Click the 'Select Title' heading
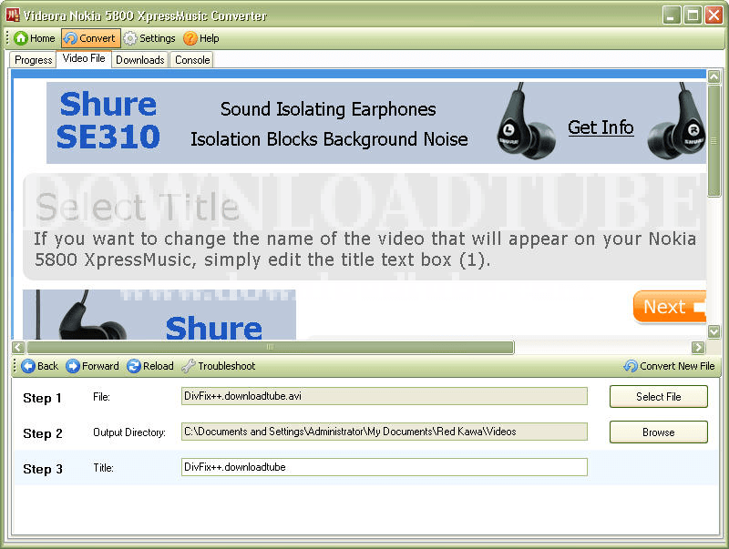729x549 pixels. pos(138,207)
